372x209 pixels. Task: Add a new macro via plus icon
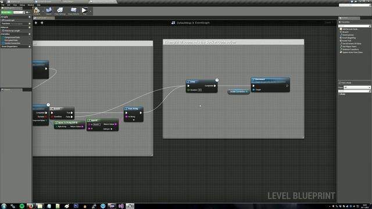(x=30, y=27)
